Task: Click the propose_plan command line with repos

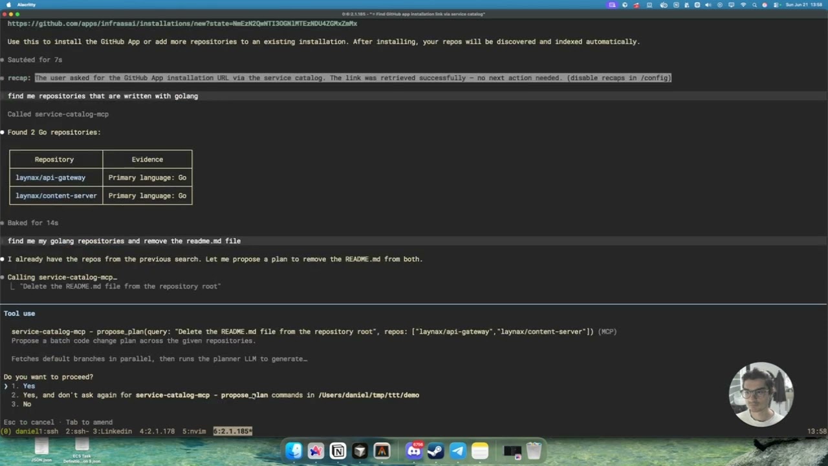Action: 314,331
